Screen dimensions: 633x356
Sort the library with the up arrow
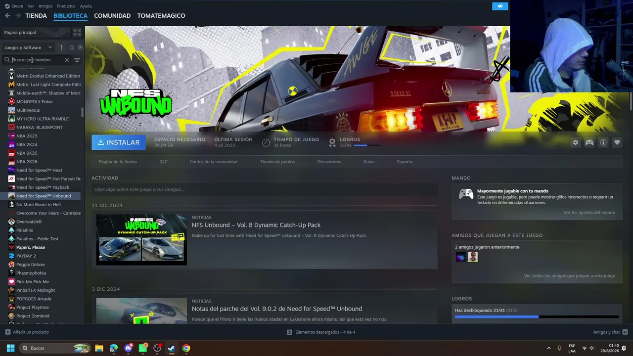pyautogui.click(x=61, y=47)
